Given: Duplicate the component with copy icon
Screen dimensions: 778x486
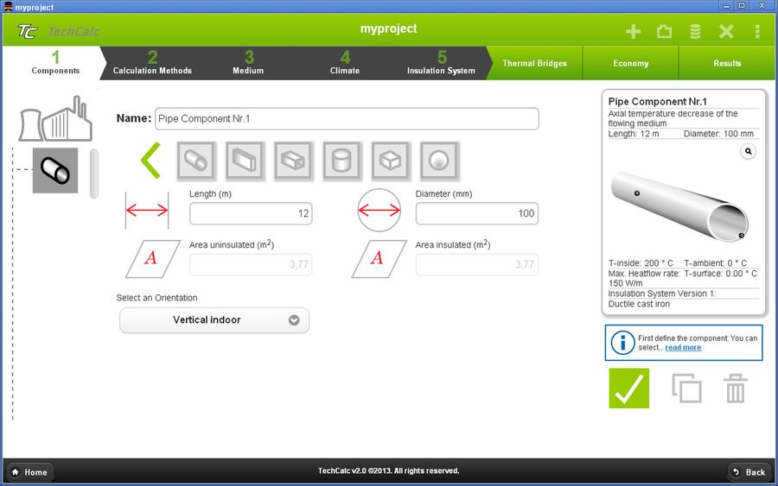Looking at the screenshot, I should pyautogui.click(x=687, y=388).
